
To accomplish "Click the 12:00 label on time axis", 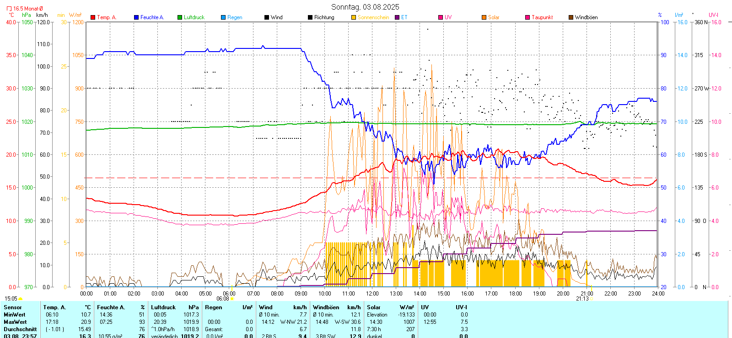I will (372, 294).
